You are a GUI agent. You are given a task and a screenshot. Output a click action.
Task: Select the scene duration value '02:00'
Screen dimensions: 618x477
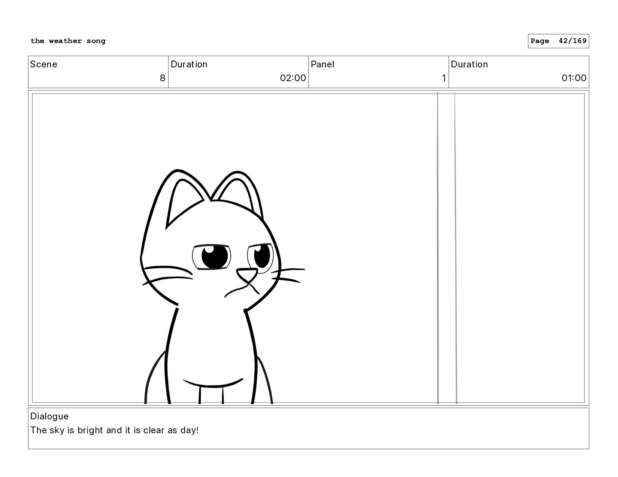[293, 78]
